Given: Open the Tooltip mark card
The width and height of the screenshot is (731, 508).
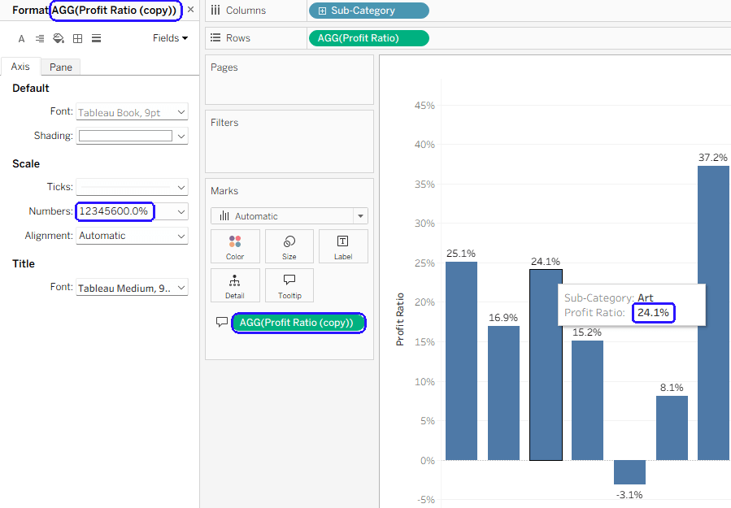Looking at the screenshot, I should pos(289,285).
